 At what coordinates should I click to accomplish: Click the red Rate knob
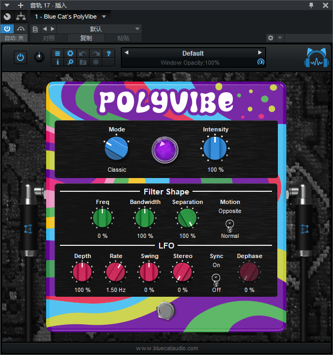click(116, 272)
